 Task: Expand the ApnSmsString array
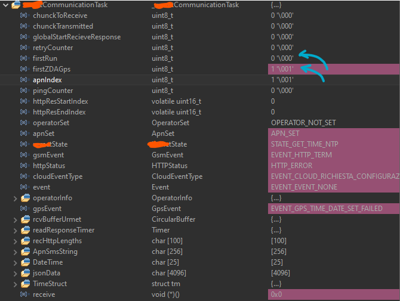click(16, 252)
